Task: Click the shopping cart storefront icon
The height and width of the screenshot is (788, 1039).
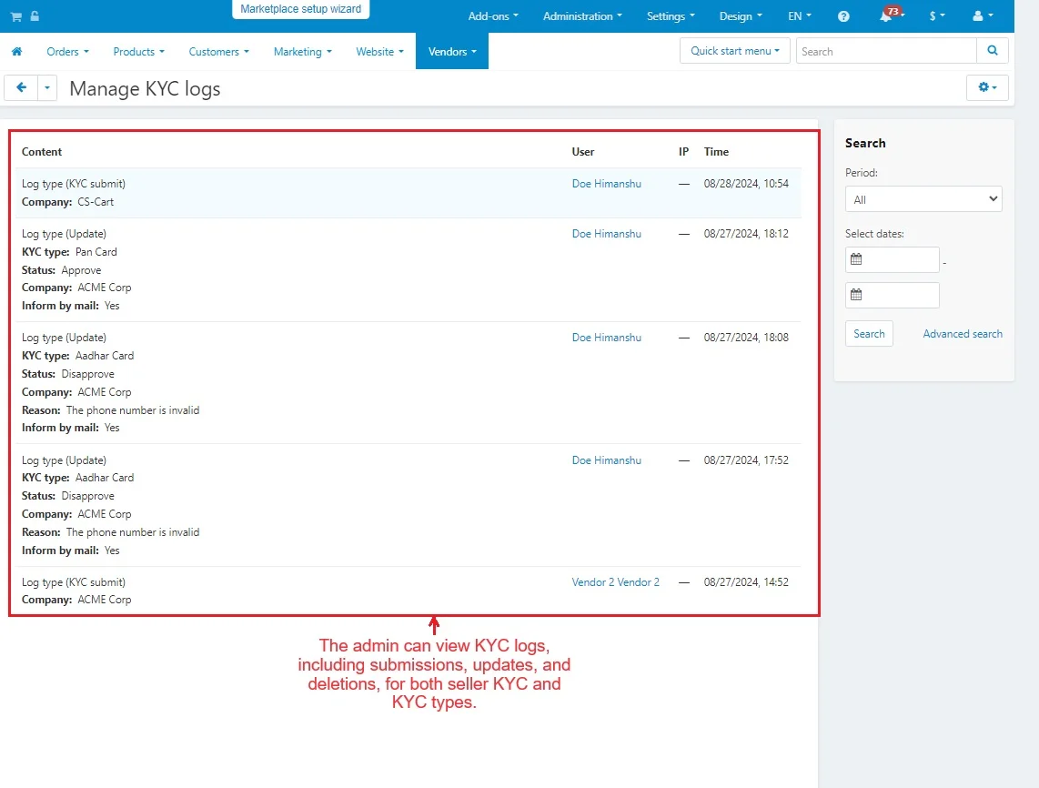Action: click(16, 16)
